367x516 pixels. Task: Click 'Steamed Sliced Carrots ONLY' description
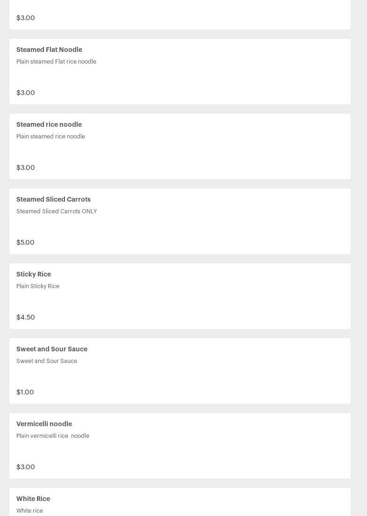pyautogui.click(x=57, y=211)
